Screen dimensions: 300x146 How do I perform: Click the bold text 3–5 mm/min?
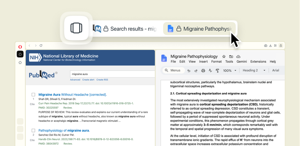(212, 125)
